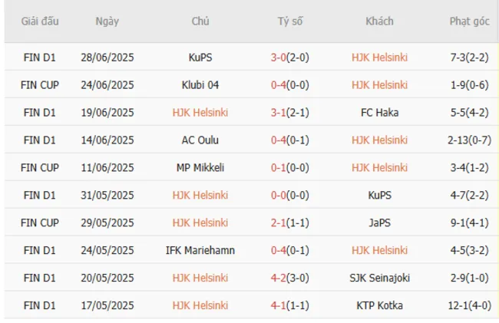This screenshot has width=499, height=323.
Task: Click JaPS away team link
Action: (x=379, y=222)
